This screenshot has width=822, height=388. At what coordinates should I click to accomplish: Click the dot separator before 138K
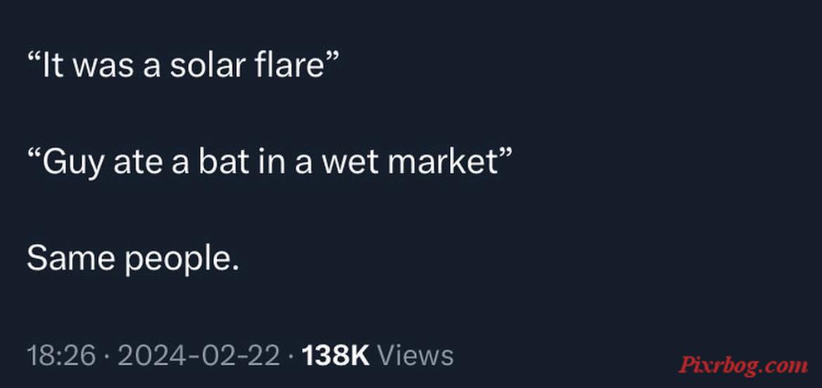point(291,356)
